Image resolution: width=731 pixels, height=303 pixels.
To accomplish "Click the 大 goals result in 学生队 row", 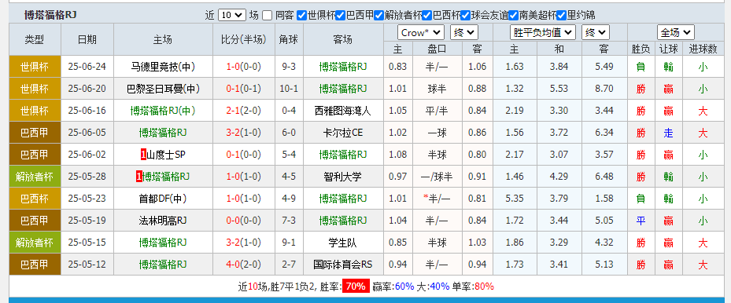I will pos(703,243).
